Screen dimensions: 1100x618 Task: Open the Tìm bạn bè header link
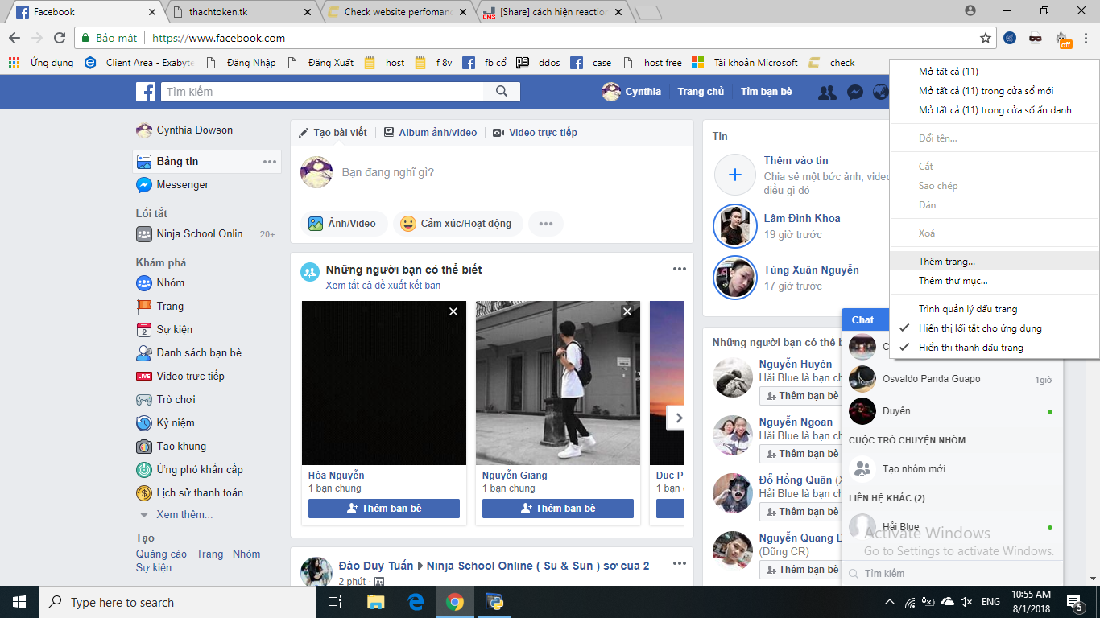[767, 92]
